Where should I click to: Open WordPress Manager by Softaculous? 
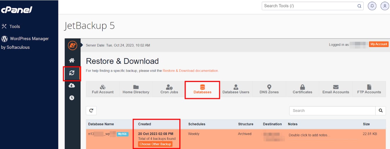pos(25,43)
